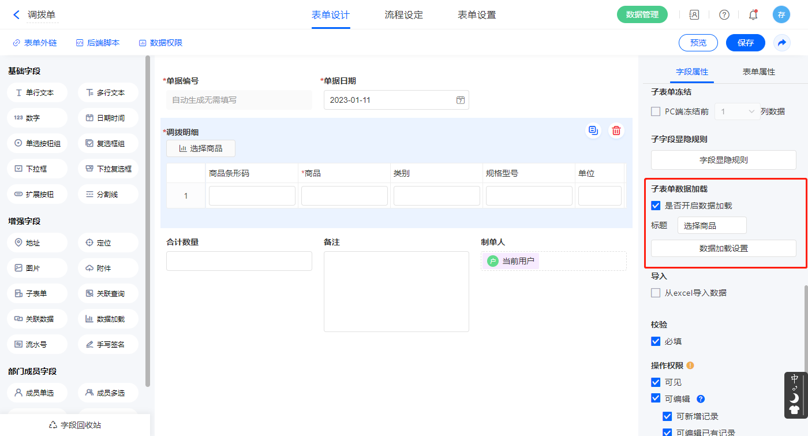
Task: Open the help question mark icon
Action: (x=724, y=15)
